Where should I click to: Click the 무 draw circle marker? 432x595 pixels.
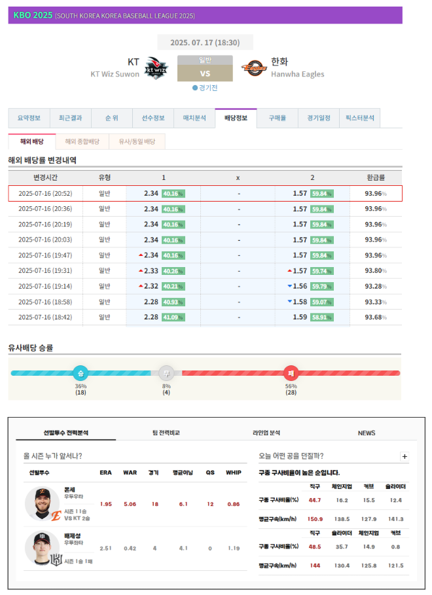[166, 373]
